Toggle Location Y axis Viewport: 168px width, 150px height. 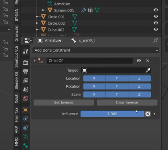coord(117,78)
